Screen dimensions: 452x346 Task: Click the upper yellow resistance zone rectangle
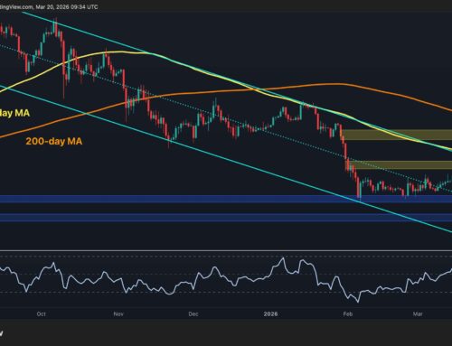coord(397,135)
